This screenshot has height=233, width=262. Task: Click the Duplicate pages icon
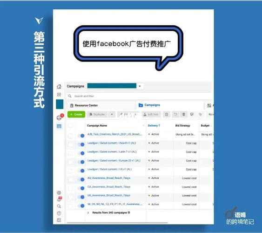91,115
